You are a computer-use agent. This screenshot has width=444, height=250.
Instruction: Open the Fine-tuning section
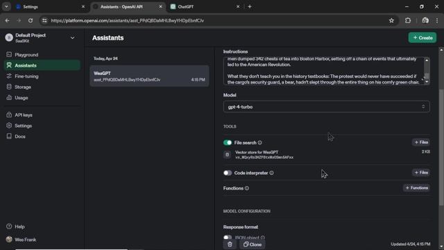(x=26, y=76)
